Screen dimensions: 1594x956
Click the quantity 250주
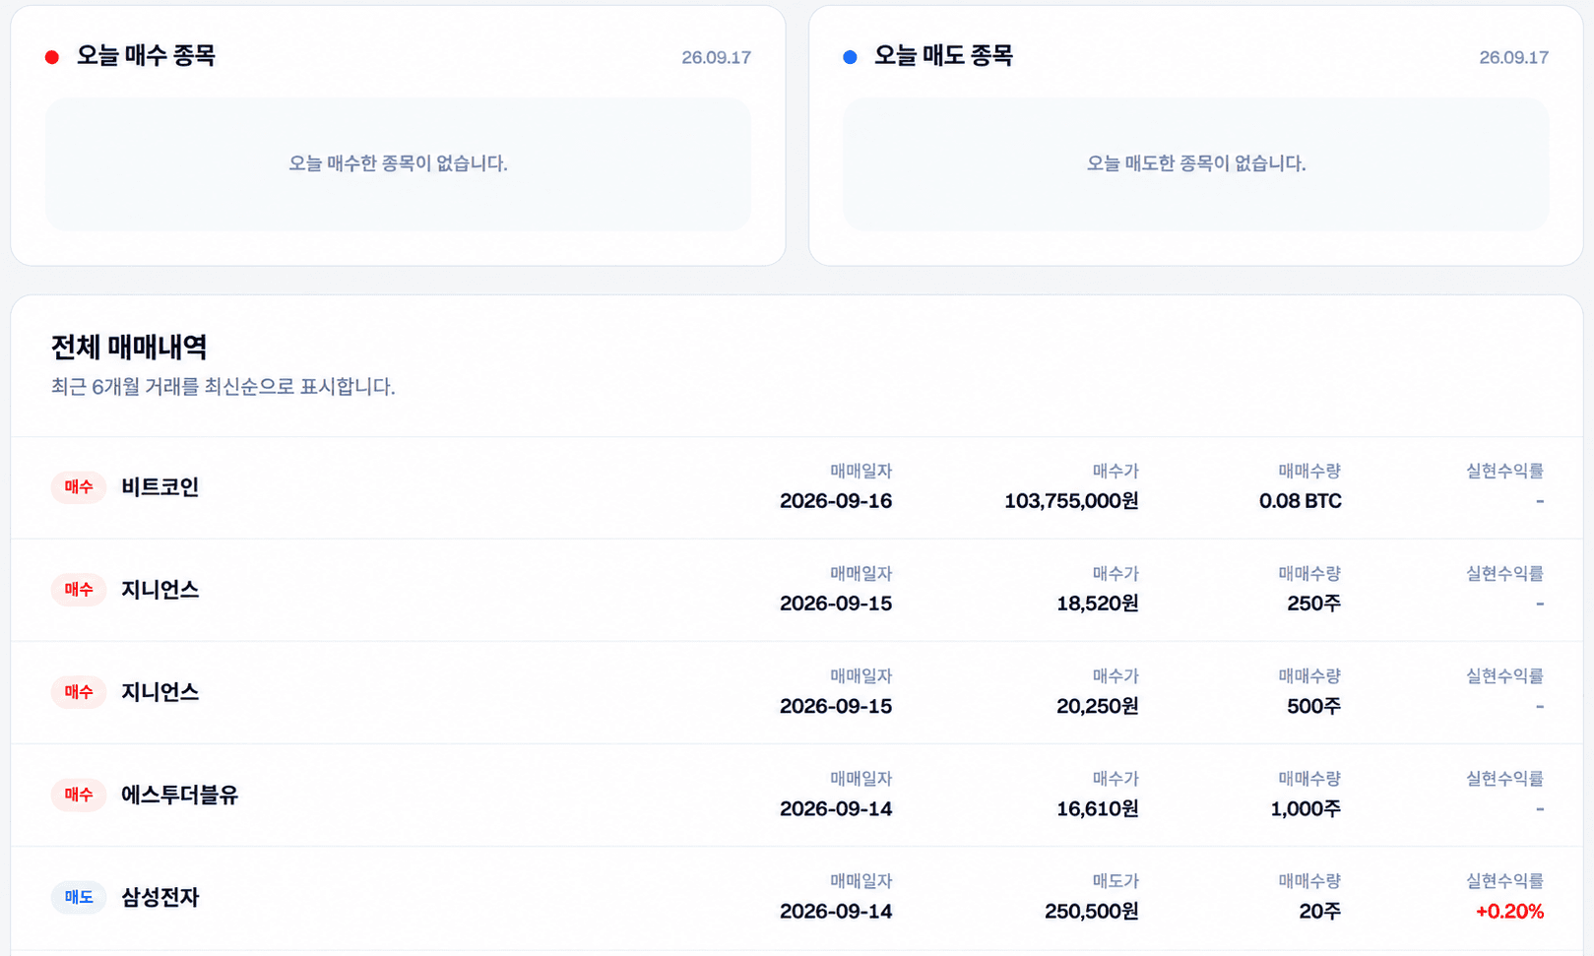[x=1314, y=604]
